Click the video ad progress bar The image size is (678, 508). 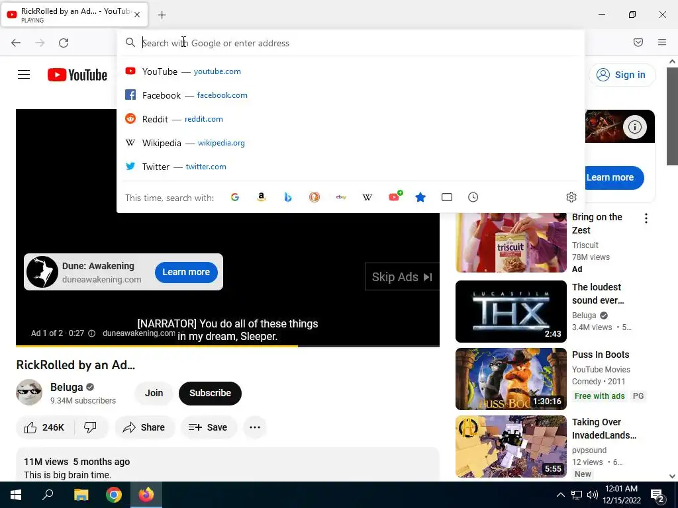click(228, 345)
